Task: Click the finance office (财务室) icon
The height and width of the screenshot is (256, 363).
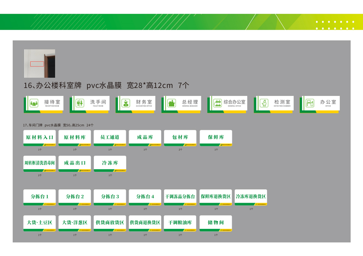Action: tap(126, 103)
